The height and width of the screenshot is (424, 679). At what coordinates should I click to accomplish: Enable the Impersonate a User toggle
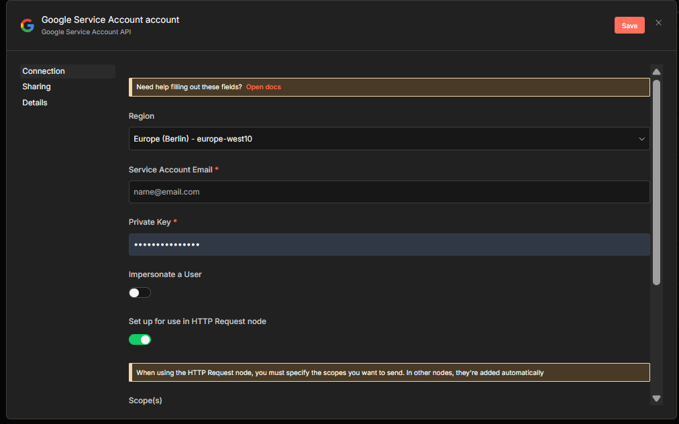pyautogui.click(x=140, y=293)
